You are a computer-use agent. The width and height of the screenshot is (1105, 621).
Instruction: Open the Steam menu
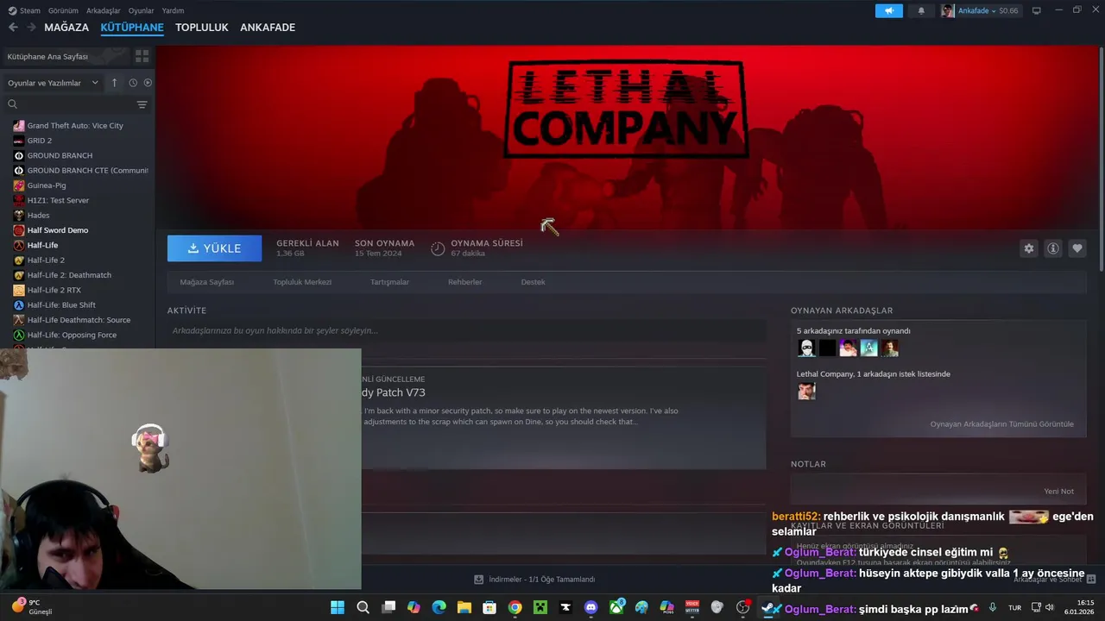tap(26, 11)
